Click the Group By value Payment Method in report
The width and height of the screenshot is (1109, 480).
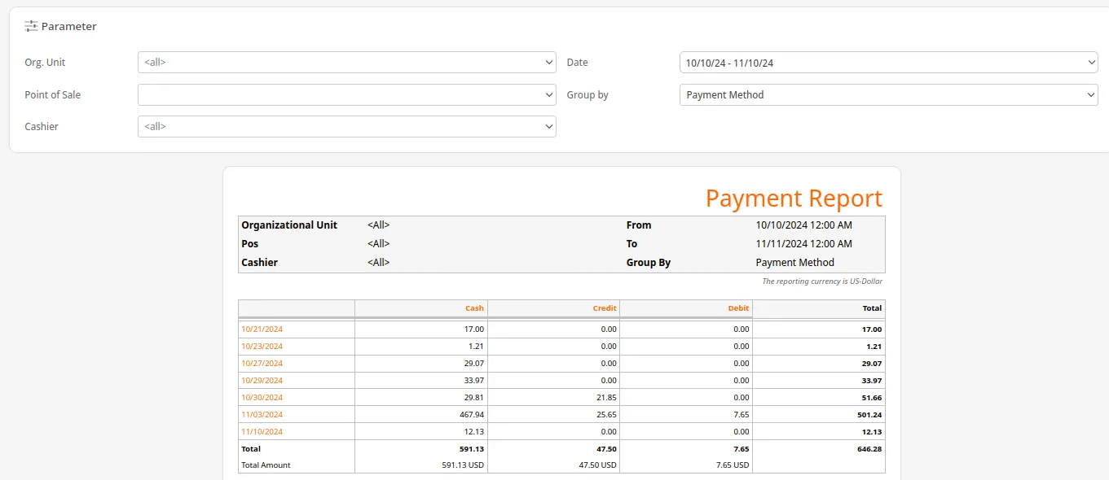tap(795, 263)
